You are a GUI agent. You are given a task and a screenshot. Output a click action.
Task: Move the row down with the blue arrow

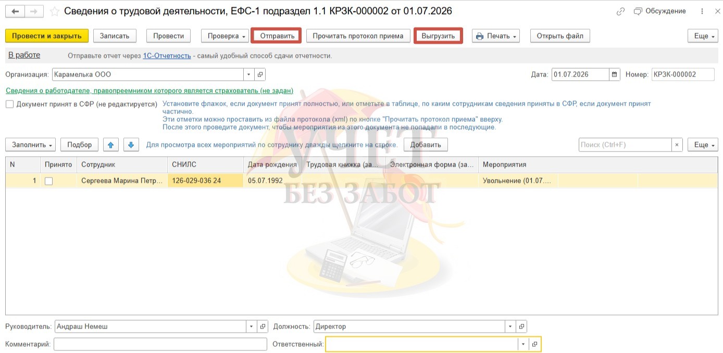131,145
